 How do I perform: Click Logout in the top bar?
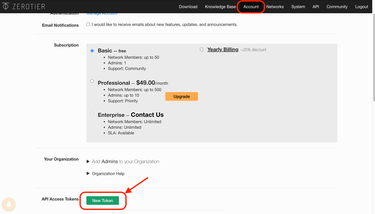click(361, 7)
